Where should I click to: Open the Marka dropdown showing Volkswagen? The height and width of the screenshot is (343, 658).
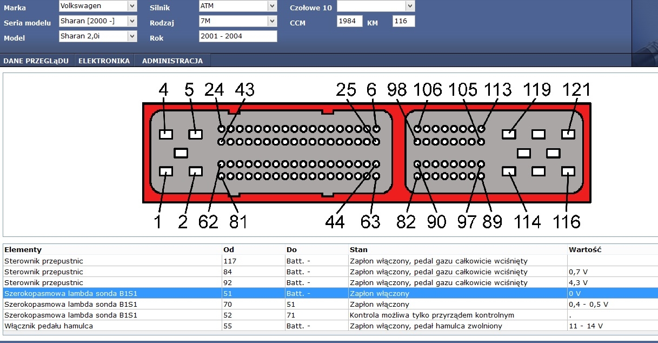pyautogui.click(x=97, y=6)
